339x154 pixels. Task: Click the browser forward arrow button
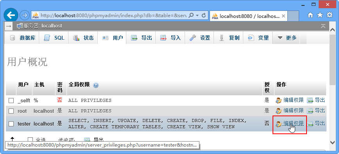coord(24,15)
